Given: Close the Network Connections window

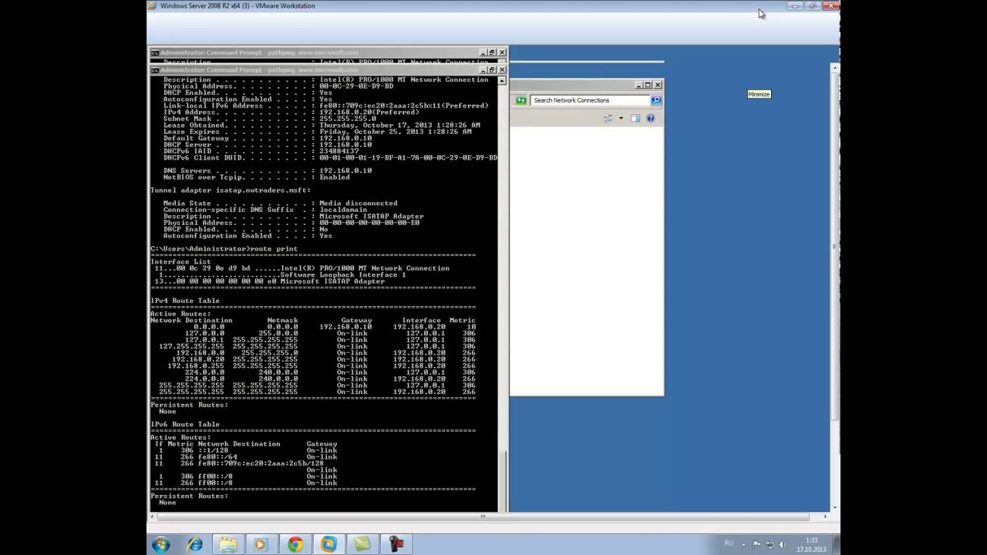Looking at the screenshot, I should pos(658,85).
